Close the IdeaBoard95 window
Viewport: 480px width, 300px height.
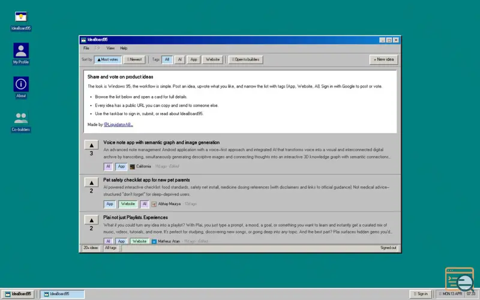396,40
